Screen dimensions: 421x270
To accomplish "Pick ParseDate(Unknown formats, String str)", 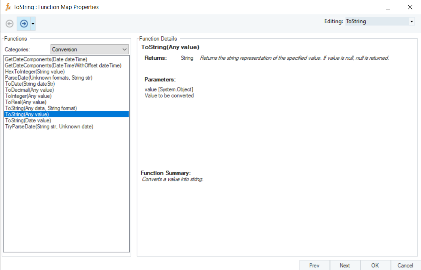I will pos(49,78).
